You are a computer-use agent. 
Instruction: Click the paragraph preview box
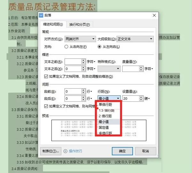[x=99, y=130]
